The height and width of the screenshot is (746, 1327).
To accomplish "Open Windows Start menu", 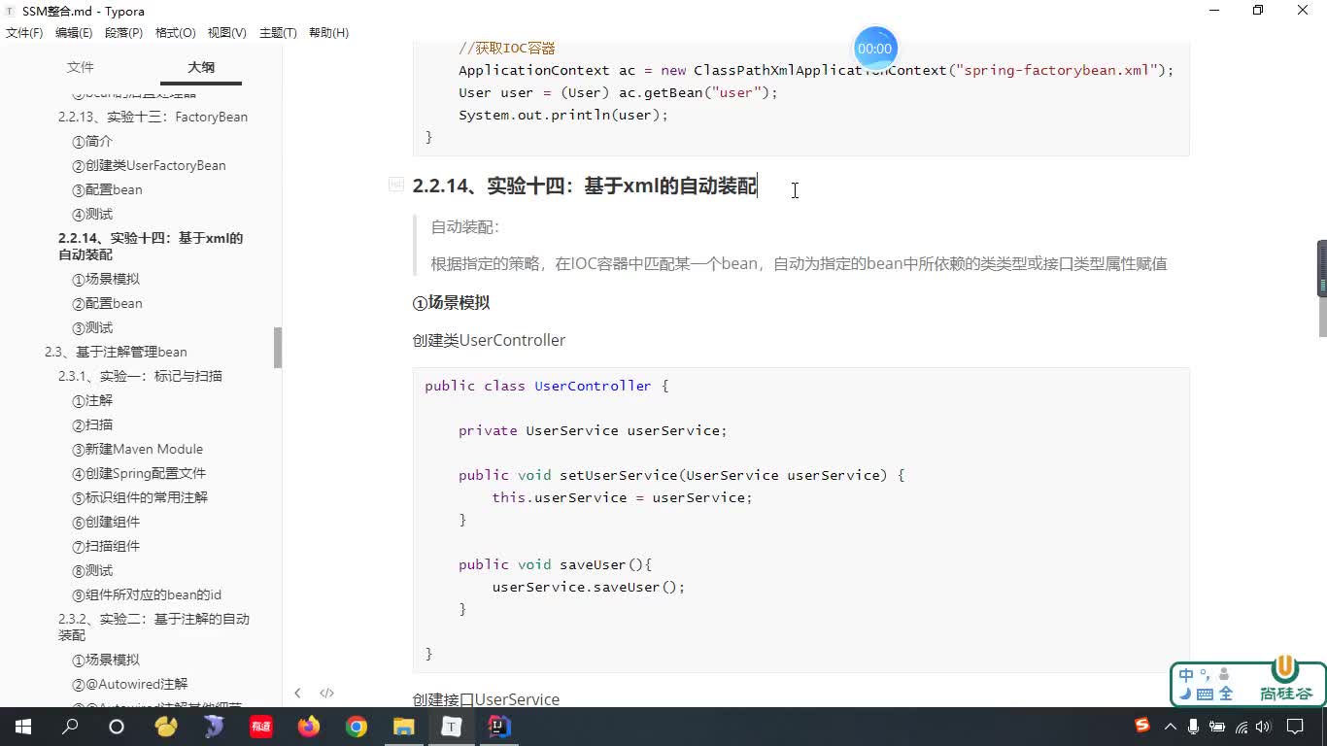I will click(22, 727).
